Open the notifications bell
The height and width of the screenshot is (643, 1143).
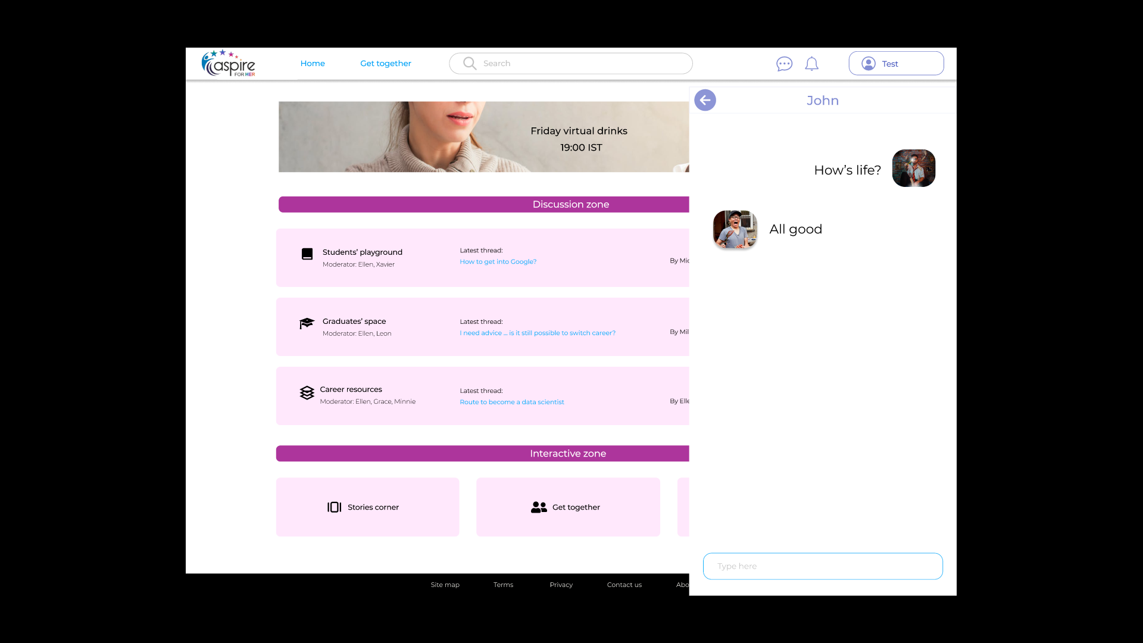(811, 64)
